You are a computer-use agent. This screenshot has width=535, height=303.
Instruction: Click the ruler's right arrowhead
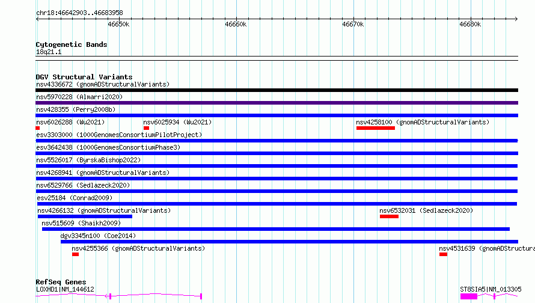point(516,19)
